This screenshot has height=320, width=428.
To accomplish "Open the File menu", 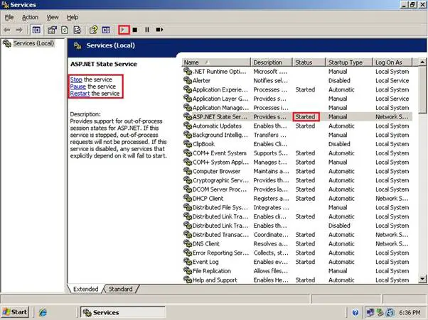I will pos(9,17).
